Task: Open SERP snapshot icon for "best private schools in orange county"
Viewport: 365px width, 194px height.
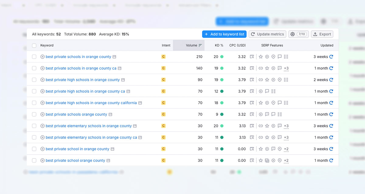Action: coord(252,57)
